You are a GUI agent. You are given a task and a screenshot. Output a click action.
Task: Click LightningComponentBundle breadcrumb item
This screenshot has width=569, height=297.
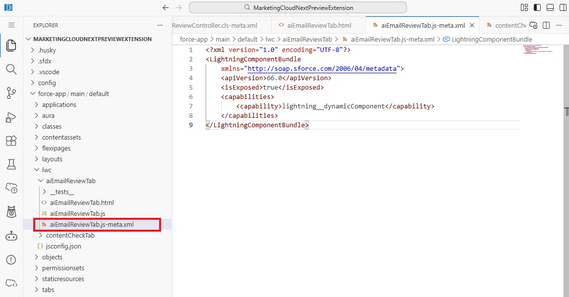click(488, 39)
